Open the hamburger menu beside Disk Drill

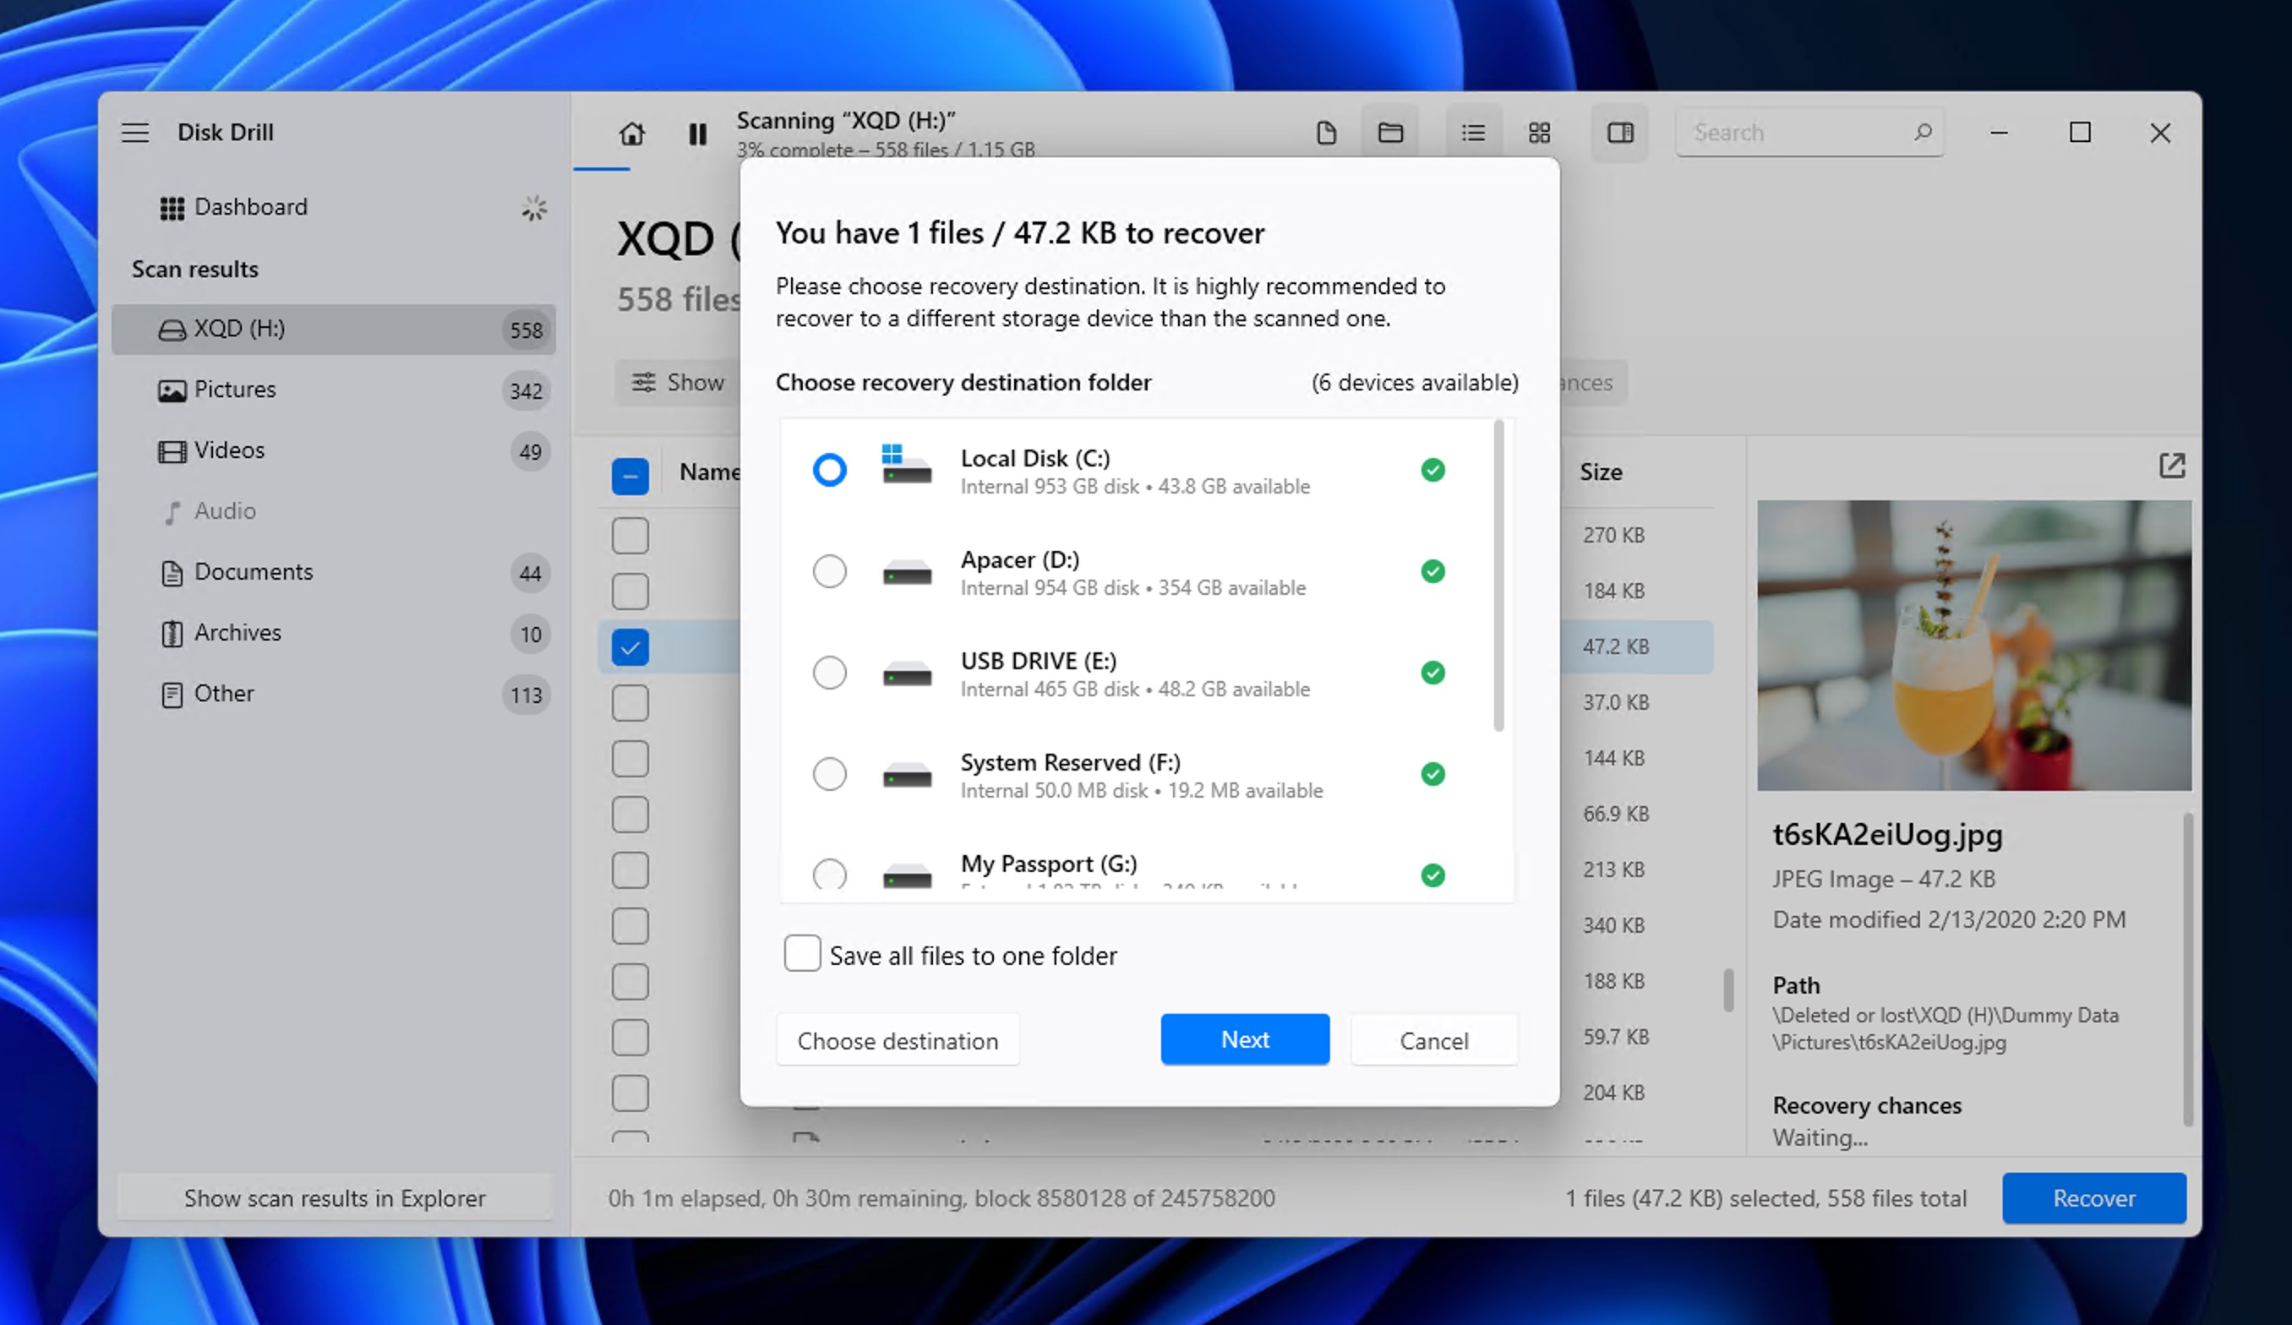tap(134, 133)
